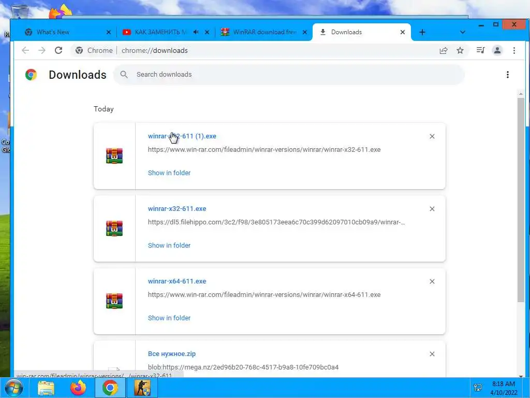Click the WinRAR icon of winrar-x32-611.exe
Viewport: 530px width, 398px height.
coord(114,229)
